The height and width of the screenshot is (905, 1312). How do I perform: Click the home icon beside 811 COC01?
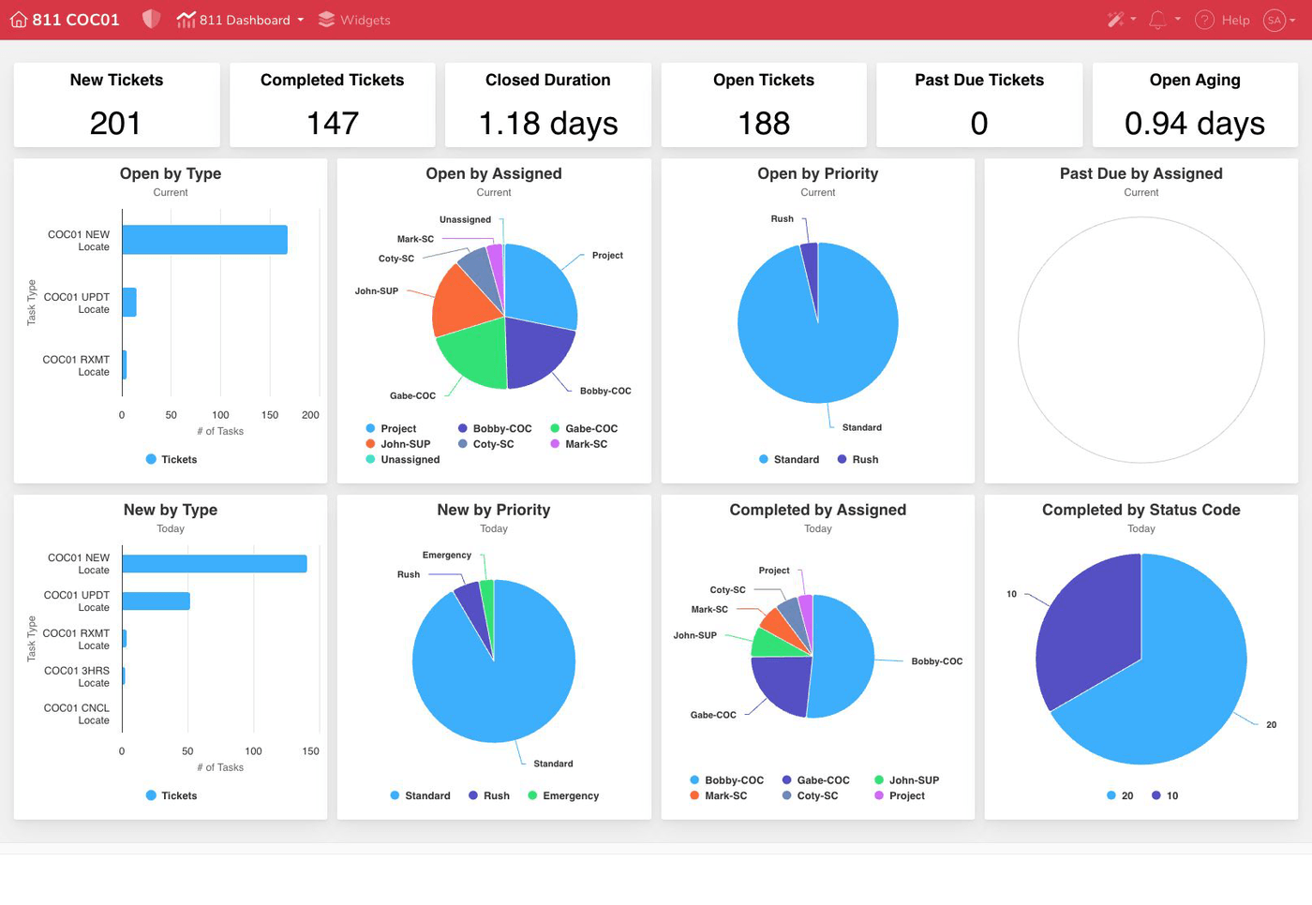[19, 20]
